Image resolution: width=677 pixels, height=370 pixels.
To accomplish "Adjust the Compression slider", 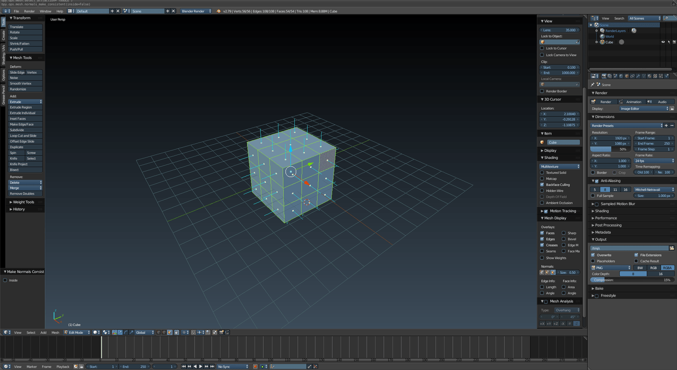I will pyautogui.click(x=632, y=280).
